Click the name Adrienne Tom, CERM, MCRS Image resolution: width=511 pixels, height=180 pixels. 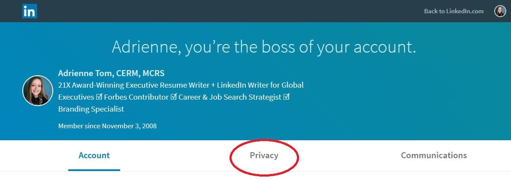111,73
